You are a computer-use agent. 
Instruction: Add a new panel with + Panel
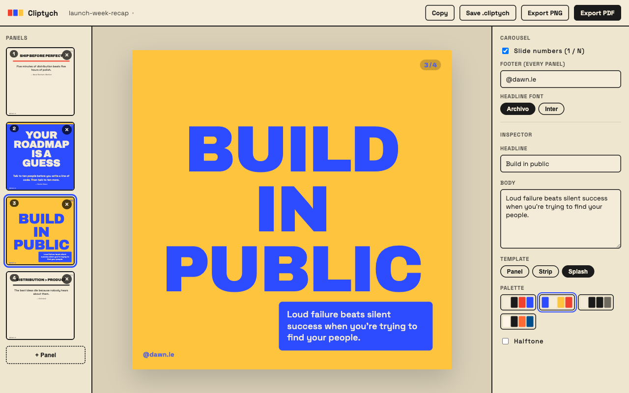(46, 355)
